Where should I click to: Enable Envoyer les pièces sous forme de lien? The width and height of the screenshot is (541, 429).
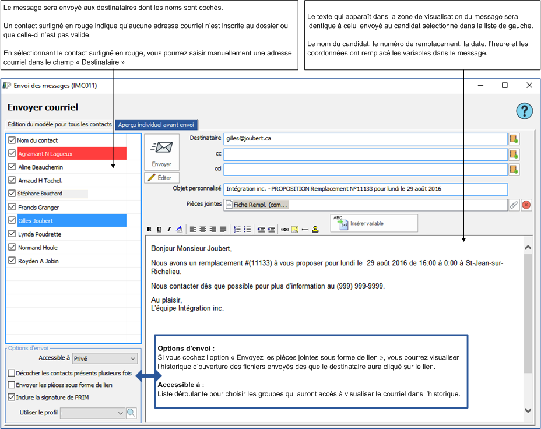(x=12, y=385)
